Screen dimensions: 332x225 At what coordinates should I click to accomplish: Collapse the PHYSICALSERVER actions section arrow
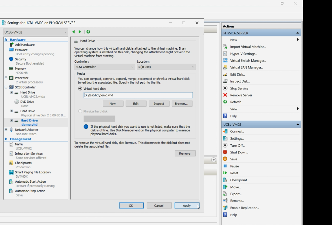[x=298, y=33]
